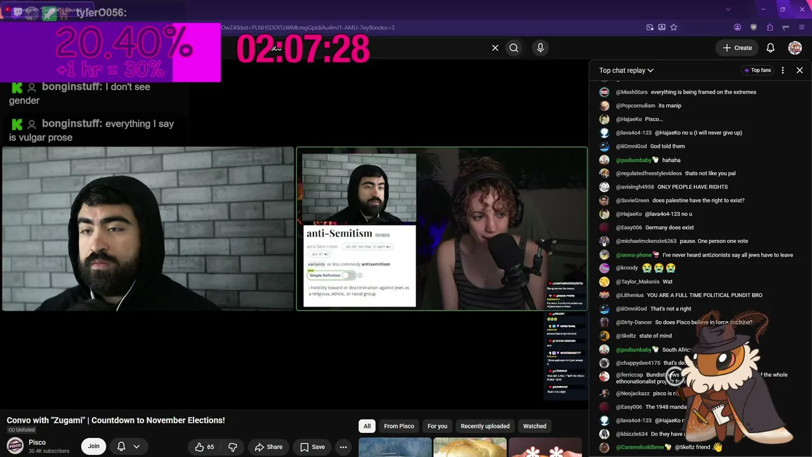Screen dimensions: 812x457
Task: Bookmark this page with the star icon
Action: point(674,27)
